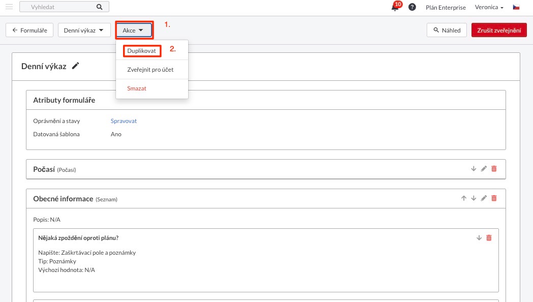This screenshot has width=533, height=302.
Task: Click the Ano value
Action: pos(116,134)
